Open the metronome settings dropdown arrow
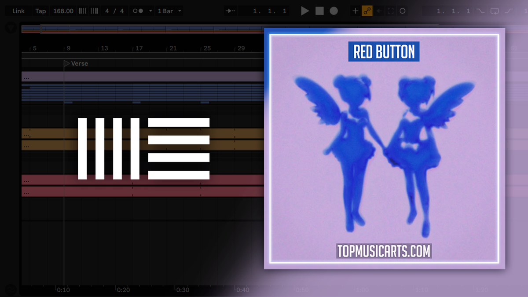The width and height of the screenshot is (528, 297). 150,11
